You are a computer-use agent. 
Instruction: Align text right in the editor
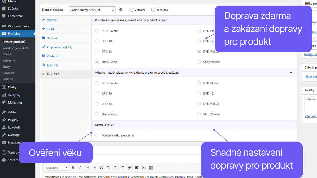point(122,168)
